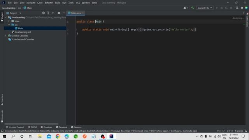Click the 'Java learning' breadcrumb
The image size is (249, 140).
9,8
